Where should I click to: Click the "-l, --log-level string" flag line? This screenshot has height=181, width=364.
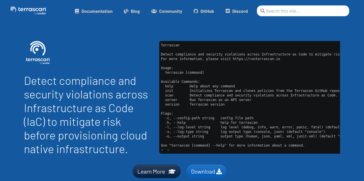click(252, 127)
